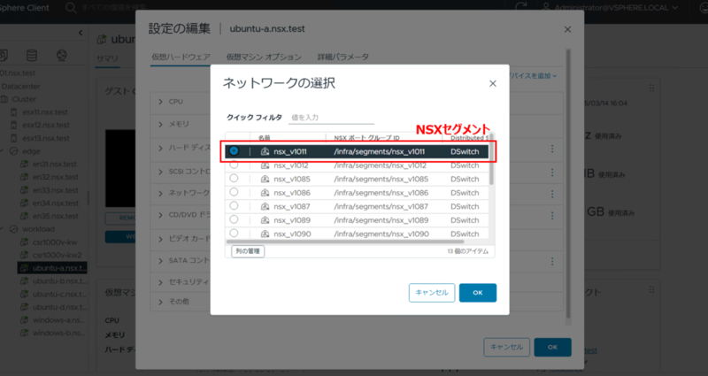
Task: Click the three-dot menu on ネットワーク row
Action: [x=552, y=194]
